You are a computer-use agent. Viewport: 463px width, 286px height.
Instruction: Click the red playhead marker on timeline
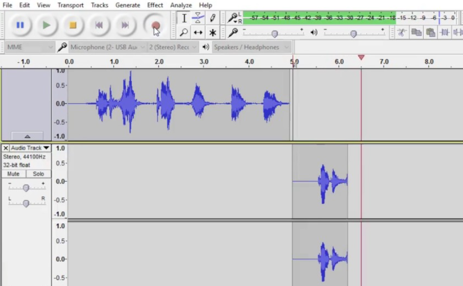(361, 57)
